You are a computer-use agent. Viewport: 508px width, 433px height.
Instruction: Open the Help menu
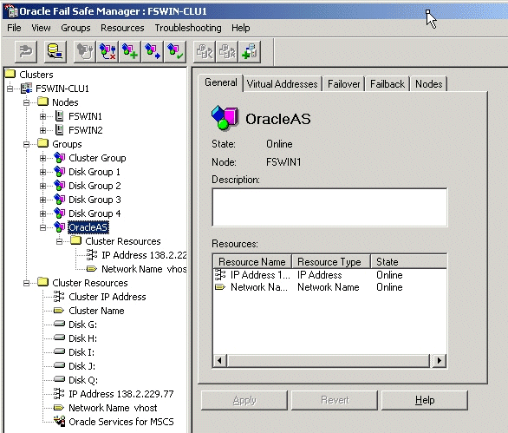pyautogui.click(x=240, y=28)
